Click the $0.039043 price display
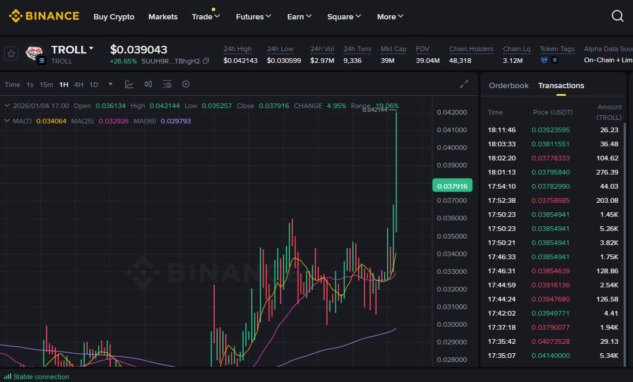Screen dimensions: 633x382 pyautogui.click(x=138, y=49)
